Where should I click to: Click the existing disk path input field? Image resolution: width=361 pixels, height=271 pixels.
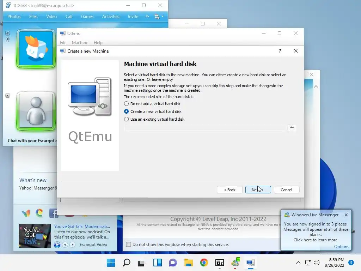pyautogui.click(x=205, y=128)
